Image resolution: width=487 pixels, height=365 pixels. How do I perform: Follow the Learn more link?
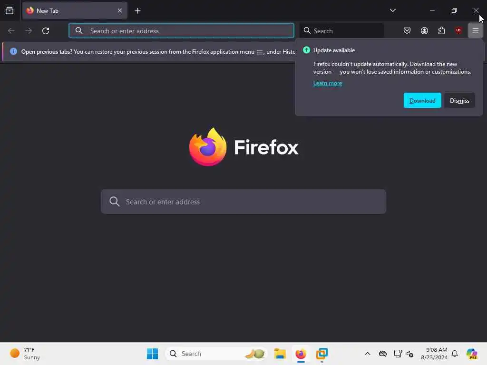(x=327, y=83)
